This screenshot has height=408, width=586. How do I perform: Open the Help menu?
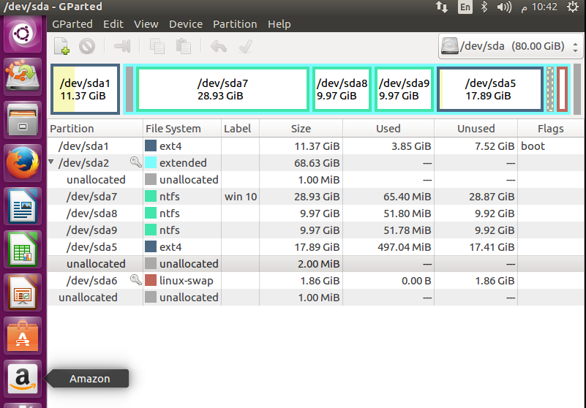(279, 24)
